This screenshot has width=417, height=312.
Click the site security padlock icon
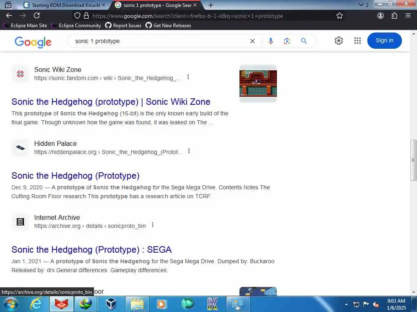click(86, 16)
